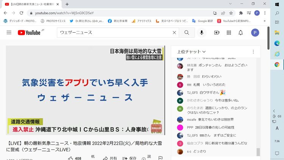Click the video title text

pos(84,146)
